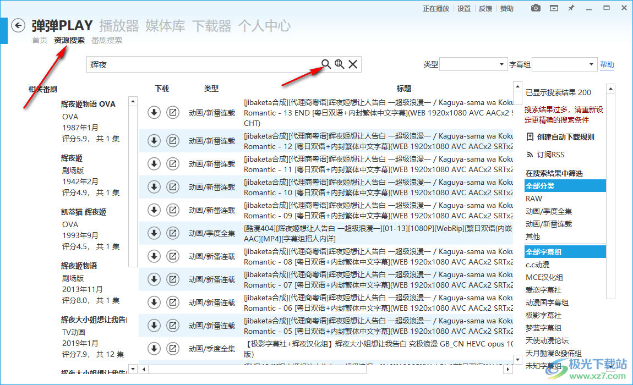Filter by subtitle group 动漫国字幕组
633x385 pixels.
(x=565, y=302)
